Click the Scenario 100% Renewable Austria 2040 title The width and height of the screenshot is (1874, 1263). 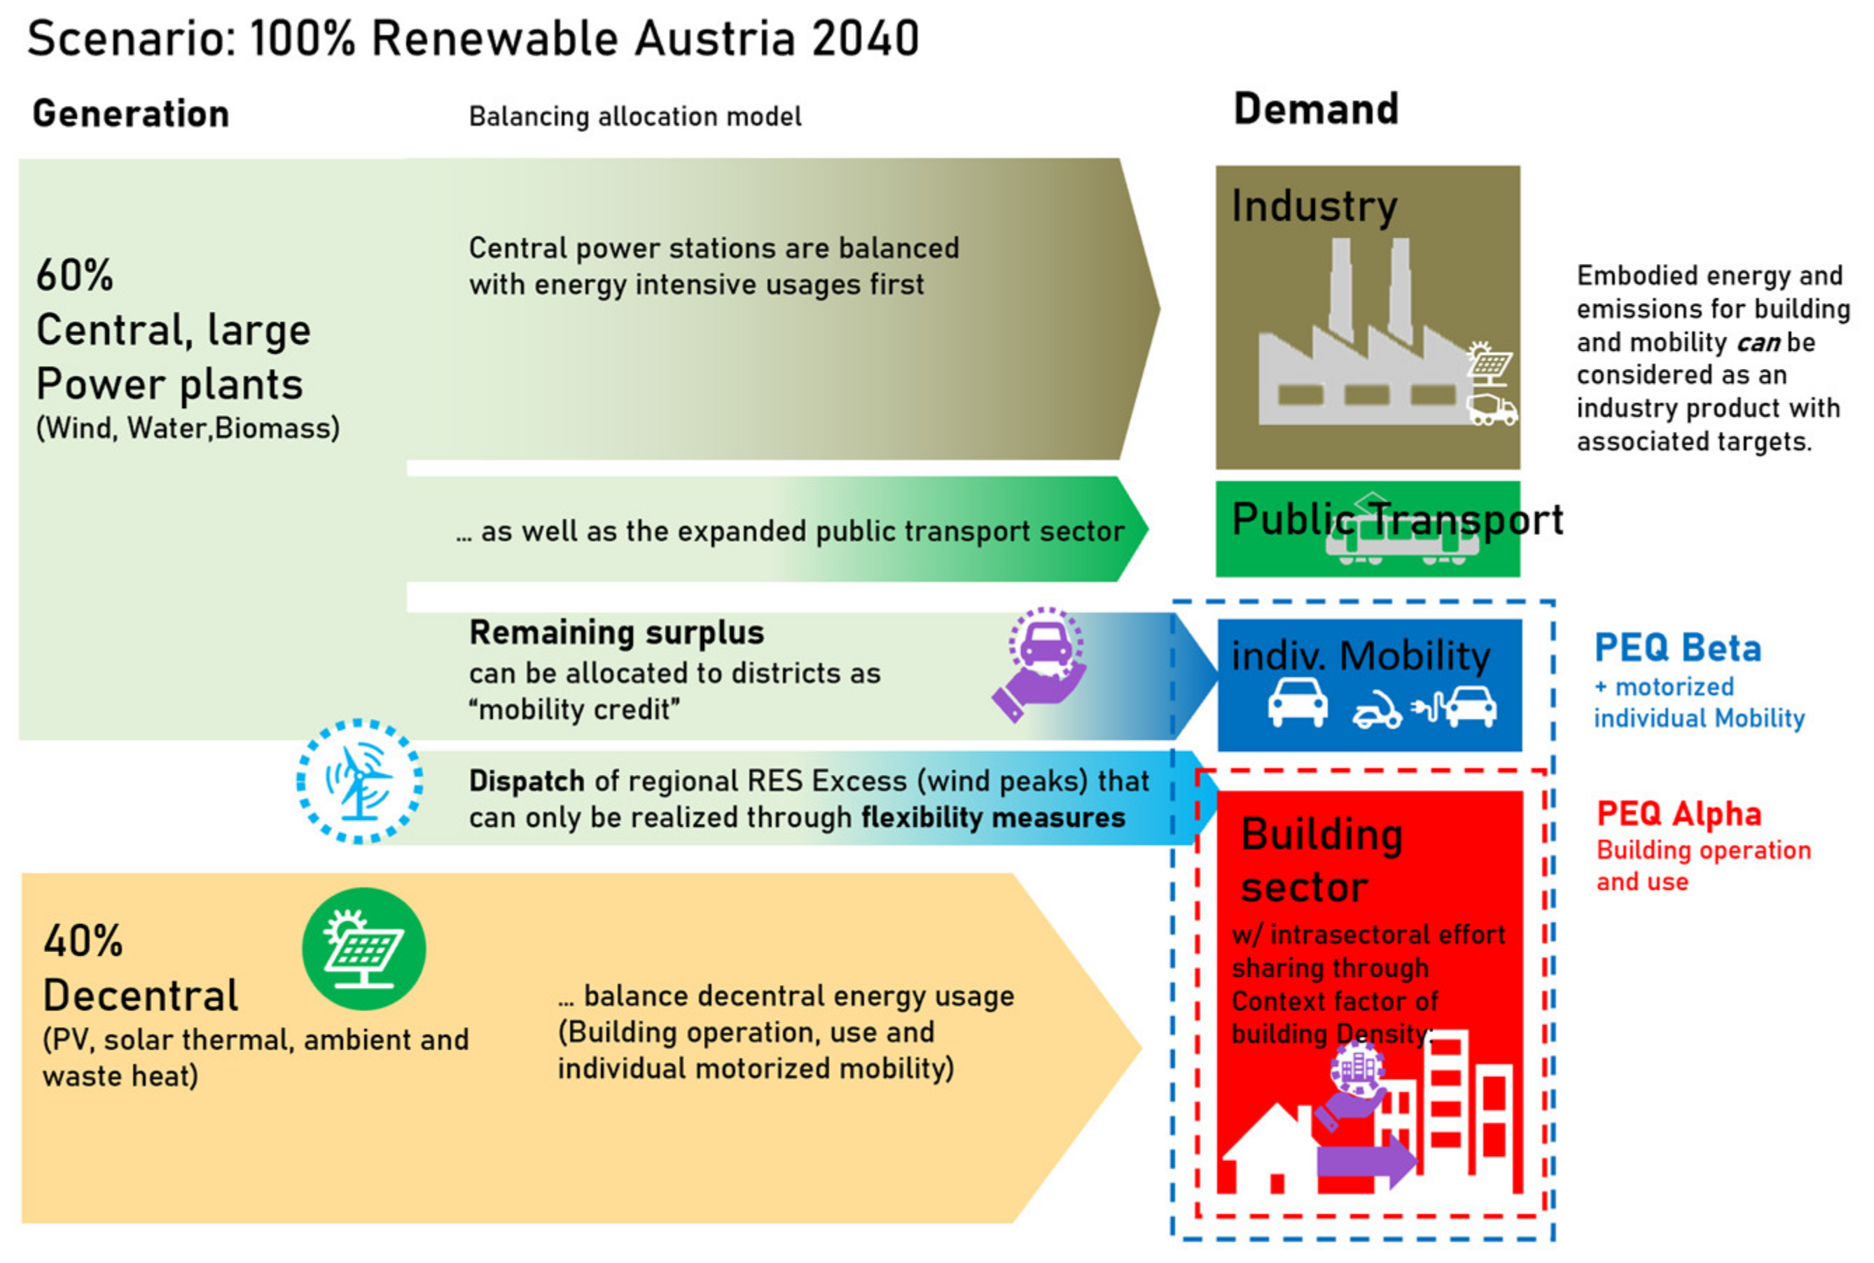(473, 38)
